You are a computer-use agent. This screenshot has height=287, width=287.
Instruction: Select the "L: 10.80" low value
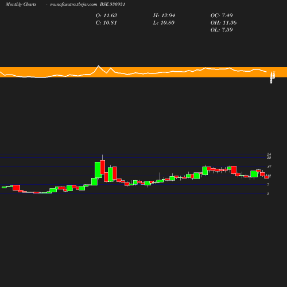click(164, 23)
